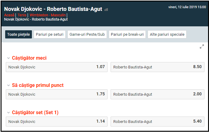Screen dimensions: 209x132
Task: Select the Toate piețele tab
Action: 19,35
